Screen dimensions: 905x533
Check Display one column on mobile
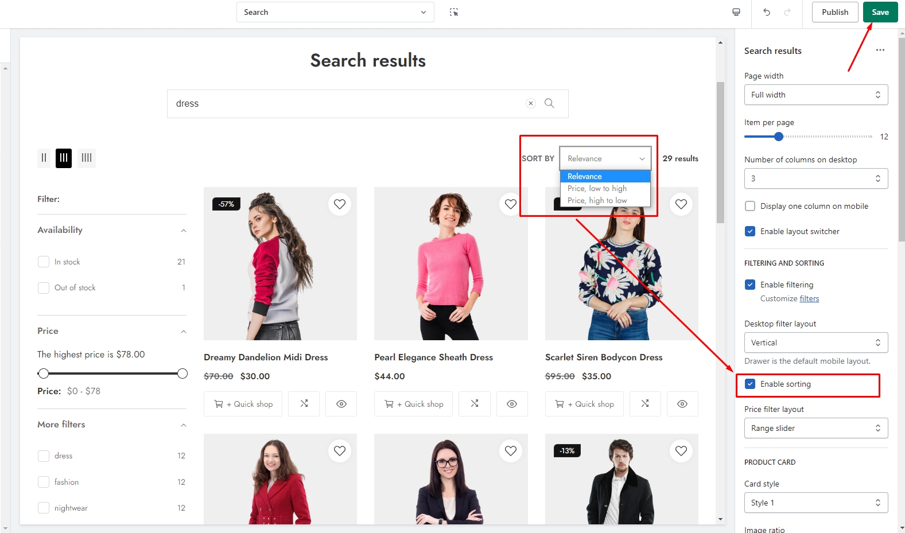(x=750, y=206)
